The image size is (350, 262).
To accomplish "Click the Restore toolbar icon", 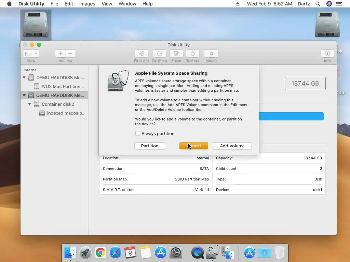I will (x=192, y=54).
